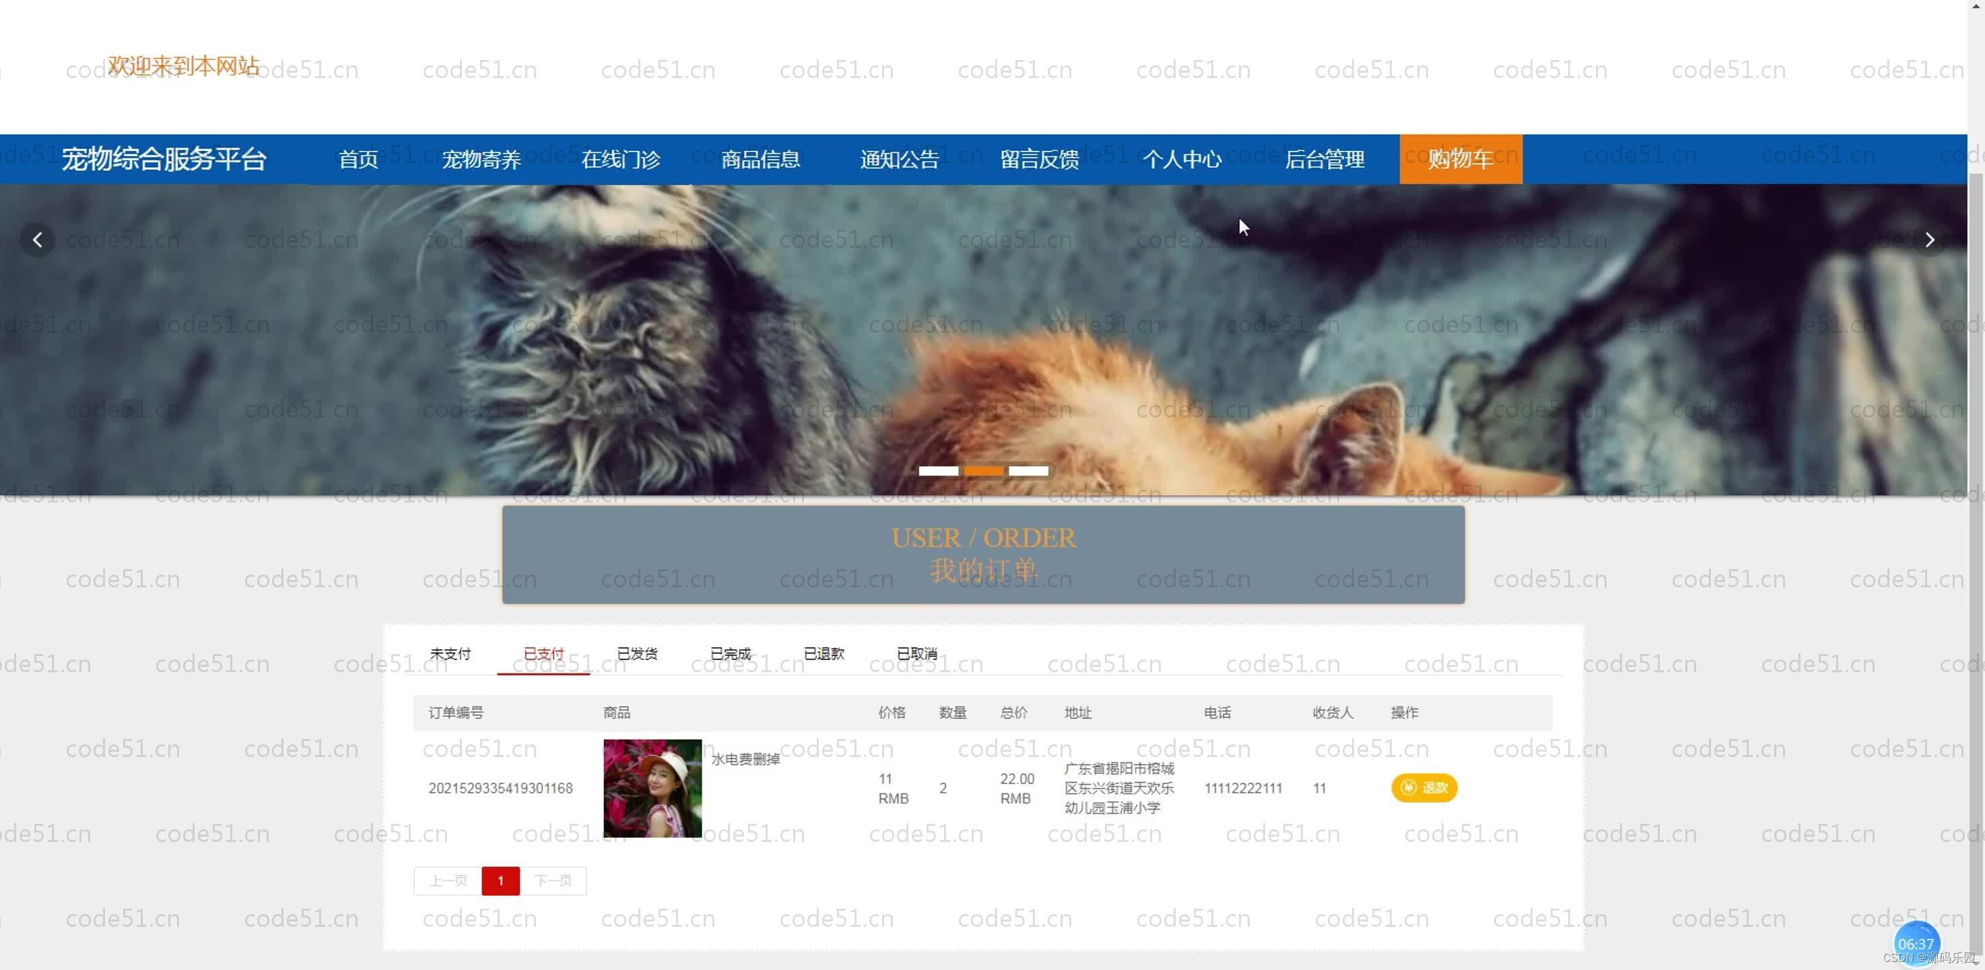1985x970 pixels.
Task: Go to 首页 home page
Action: (358, 159)
